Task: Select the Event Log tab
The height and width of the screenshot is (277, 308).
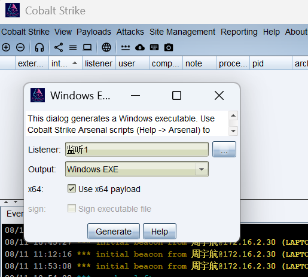Action: (13, 214)
